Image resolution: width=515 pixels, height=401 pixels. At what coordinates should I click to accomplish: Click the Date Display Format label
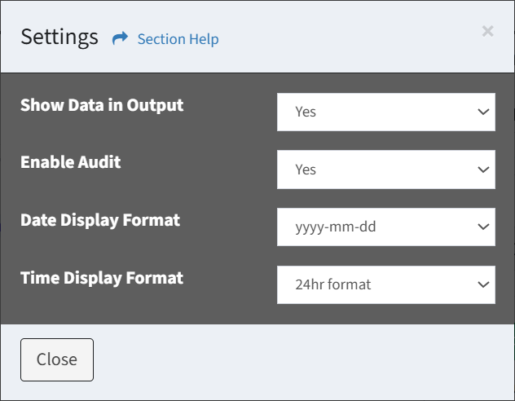coord(100,220)
